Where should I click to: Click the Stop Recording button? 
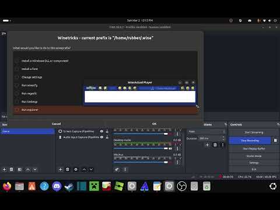click(x=250, y=141)
